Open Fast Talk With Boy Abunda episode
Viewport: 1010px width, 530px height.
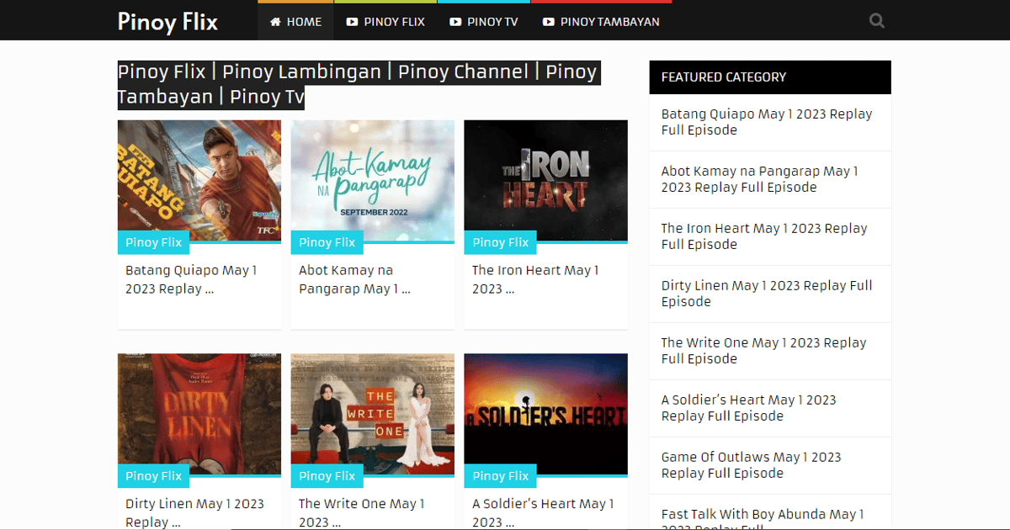pyautogui.click(x=763, y=515)
